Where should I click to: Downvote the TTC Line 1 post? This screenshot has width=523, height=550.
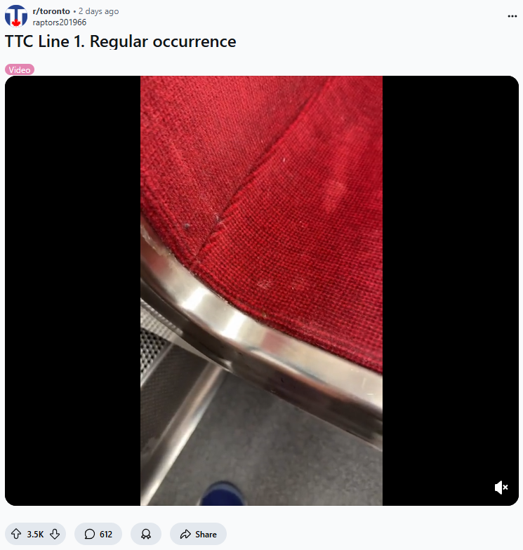(55, 534)
